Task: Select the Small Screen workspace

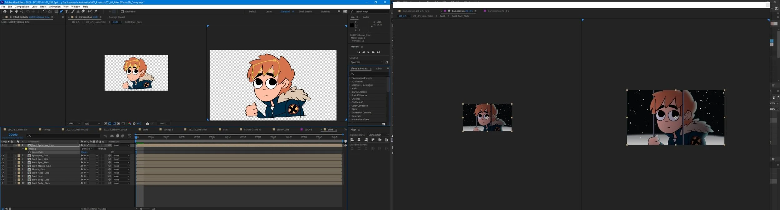Action: (x=305, y=12)
